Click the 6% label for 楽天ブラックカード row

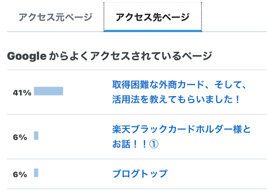[20, 137]
